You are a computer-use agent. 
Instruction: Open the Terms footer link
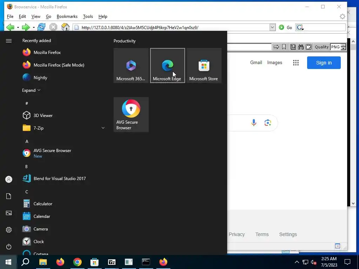[262, 234]
